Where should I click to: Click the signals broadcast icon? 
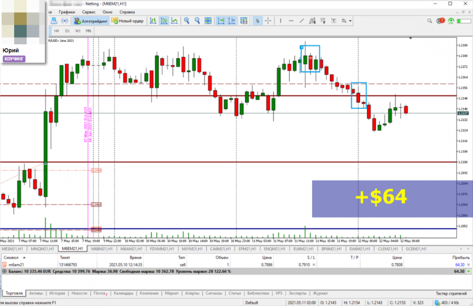click(64, 21)
